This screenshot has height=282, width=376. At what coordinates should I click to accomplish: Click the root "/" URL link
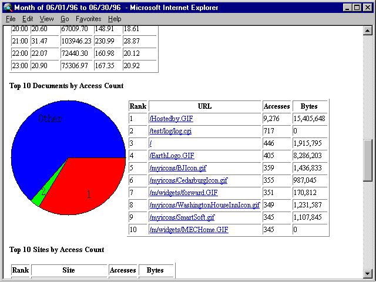click(150, 143)
